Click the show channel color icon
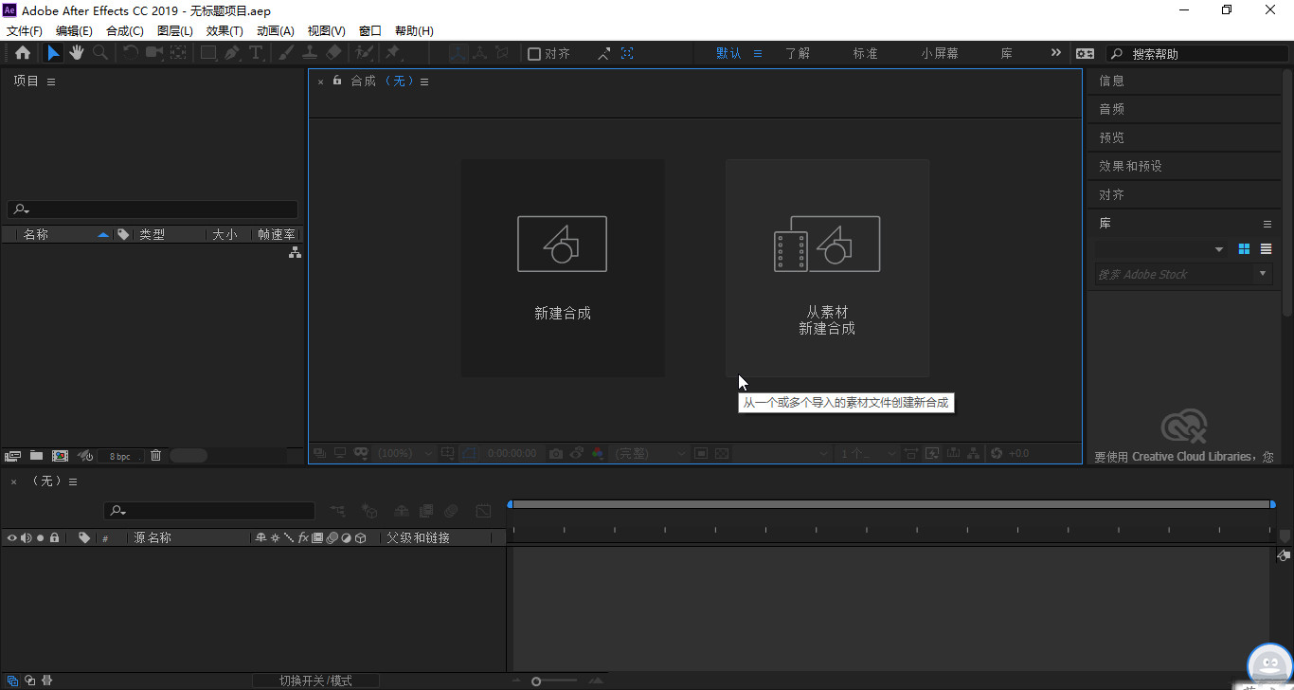The height and width of the screenshot is (690, 1294). (x=598, y=454)
